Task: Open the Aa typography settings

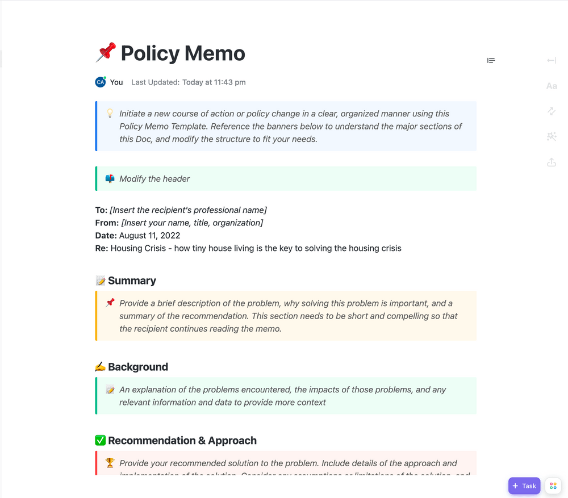Action: pyautogui.click(x=551, y=86)
